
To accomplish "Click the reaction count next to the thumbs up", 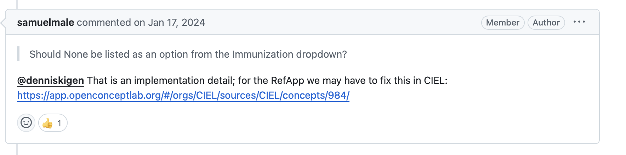I will (59, 123).
